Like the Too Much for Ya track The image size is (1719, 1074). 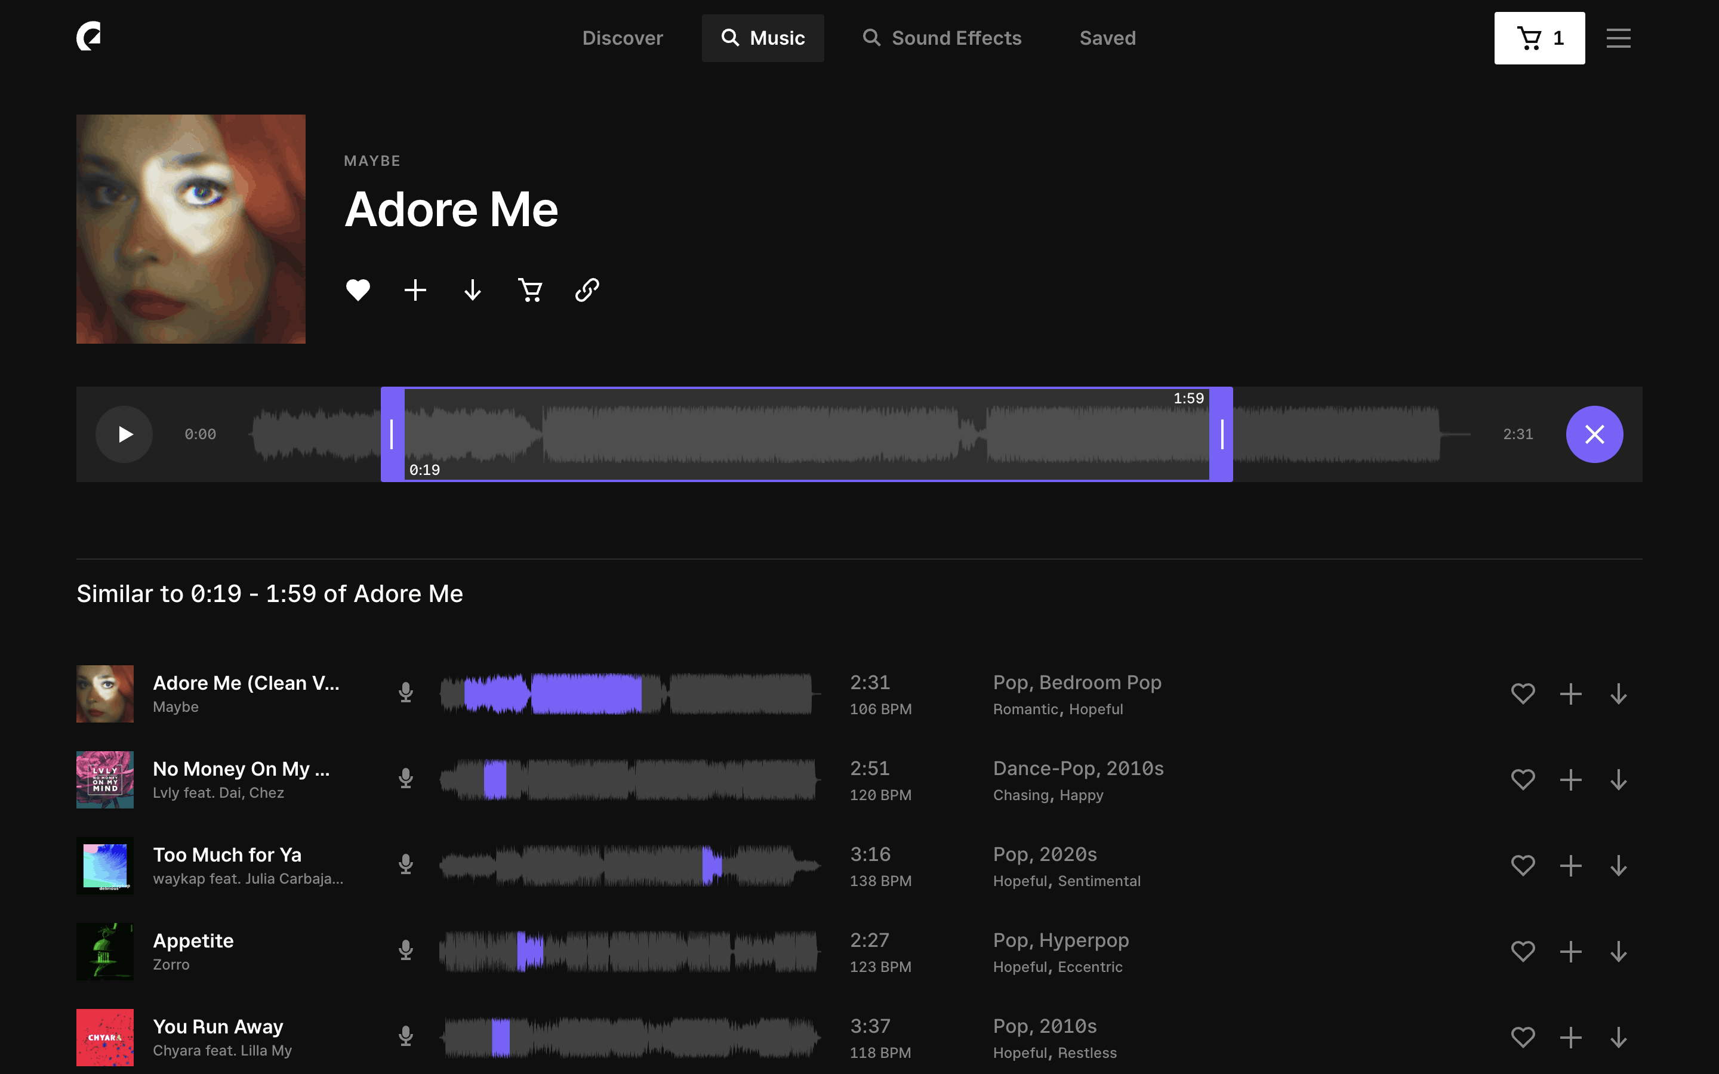pyautogui.click(x=1522, y=866)
